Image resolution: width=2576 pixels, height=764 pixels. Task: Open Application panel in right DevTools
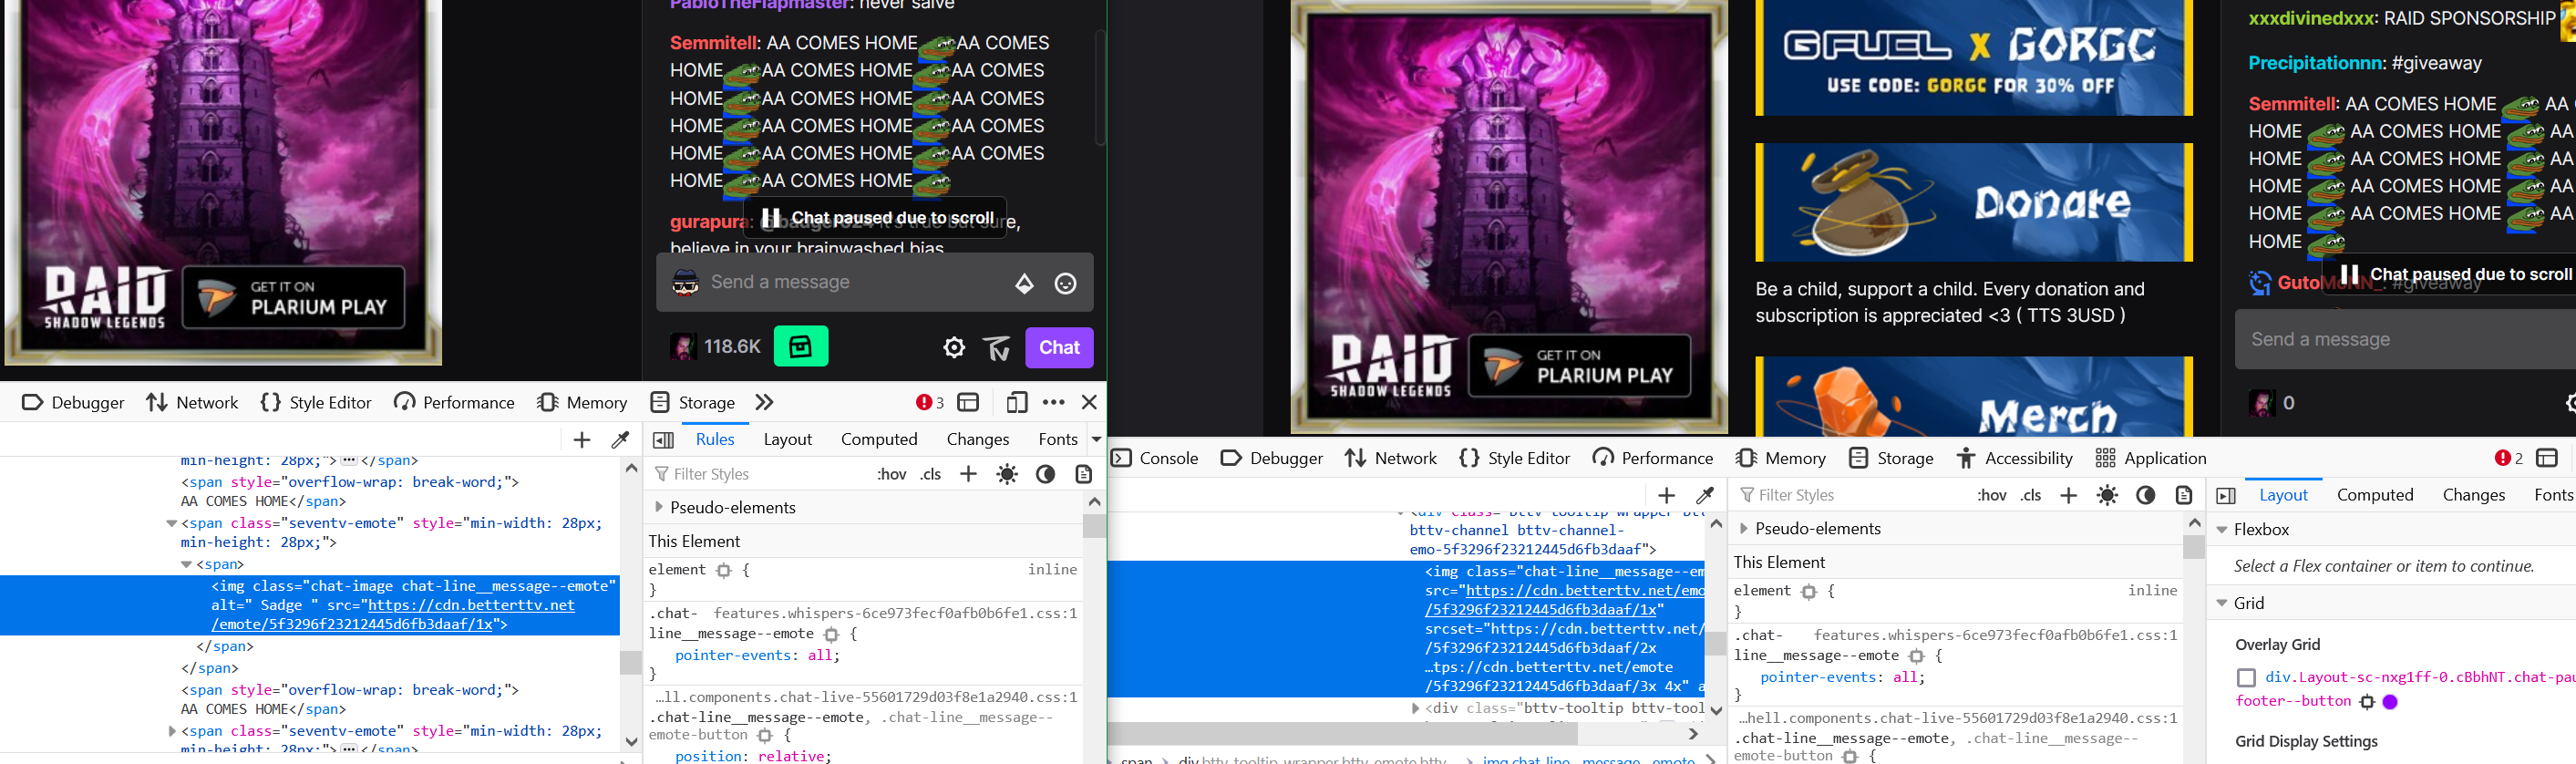click(2150, 458)
